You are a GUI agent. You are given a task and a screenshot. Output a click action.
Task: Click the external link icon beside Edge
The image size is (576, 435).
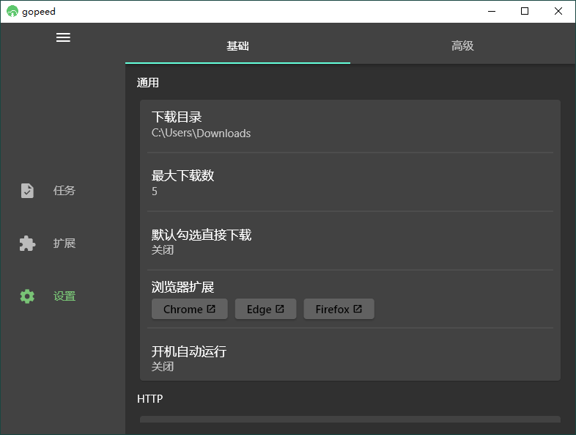point(280,309)
